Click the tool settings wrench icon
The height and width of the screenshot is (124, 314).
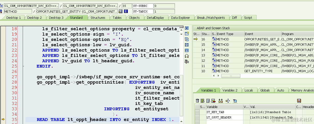[187, 61]
